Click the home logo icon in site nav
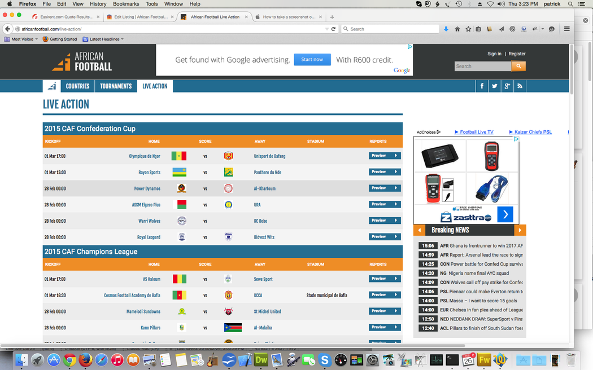The height and width of the screenshot is (370, 593). [51, 86]
